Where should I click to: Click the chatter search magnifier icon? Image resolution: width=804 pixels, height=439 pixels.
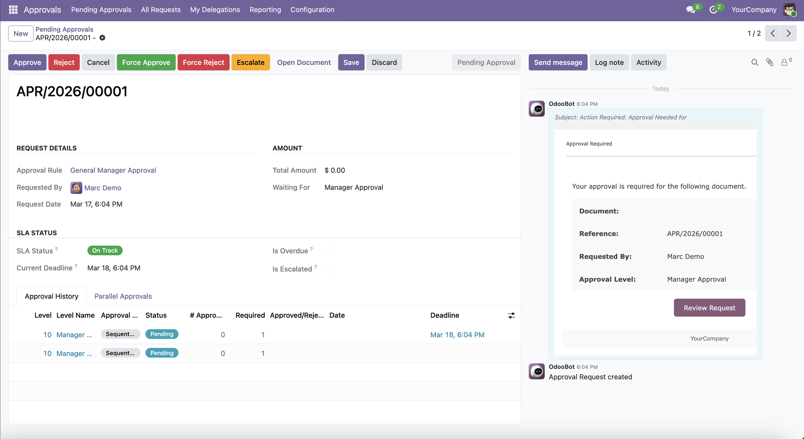point(755,62)
